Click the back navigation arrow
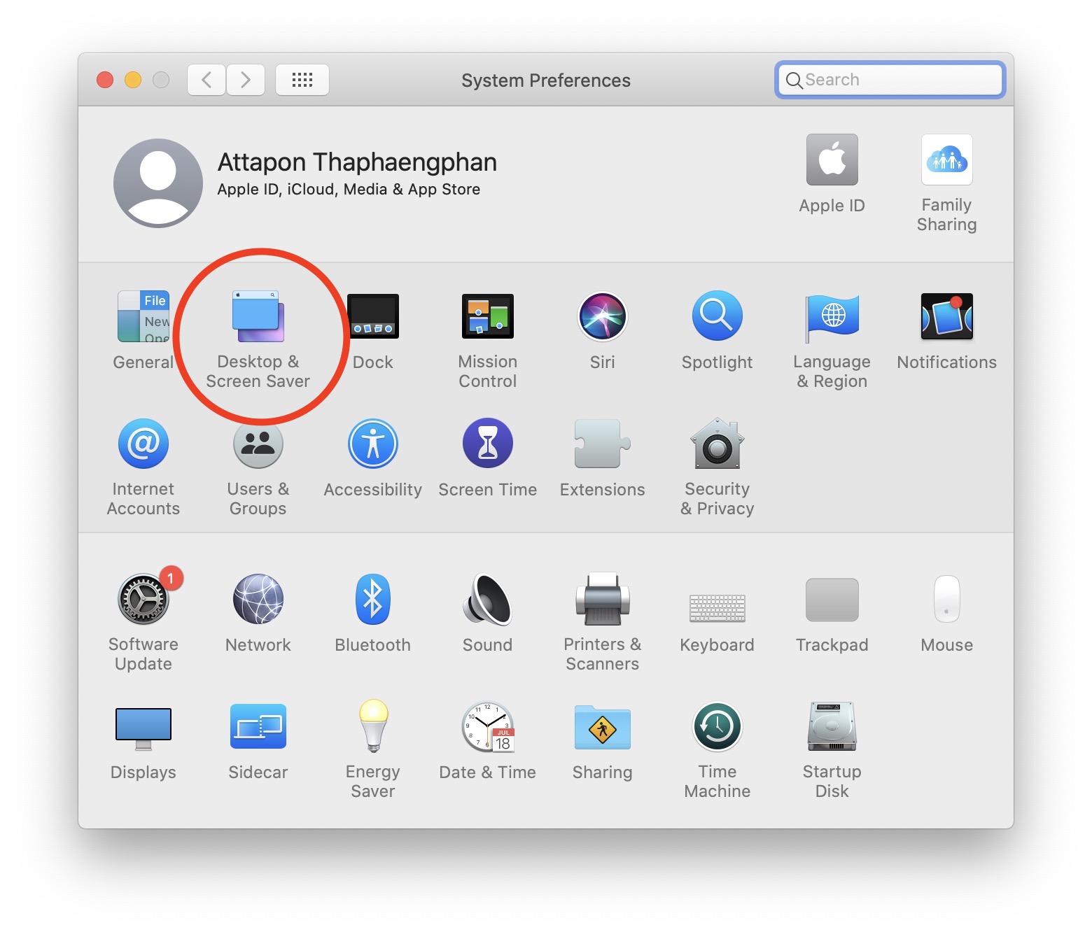Viewport: 1092px width, 932px height. coord(206,80)
